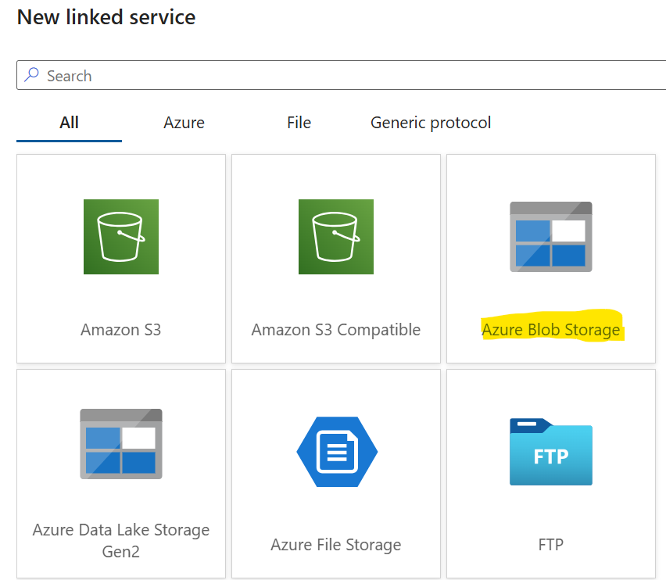Click the Amazon S3 text label
Viewport: 666px width, 580px height.
[x=121, y=330]
